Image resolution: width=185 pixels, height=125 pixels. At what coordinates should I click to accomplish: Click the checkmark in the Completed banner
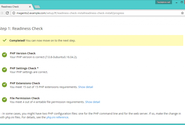4,40
